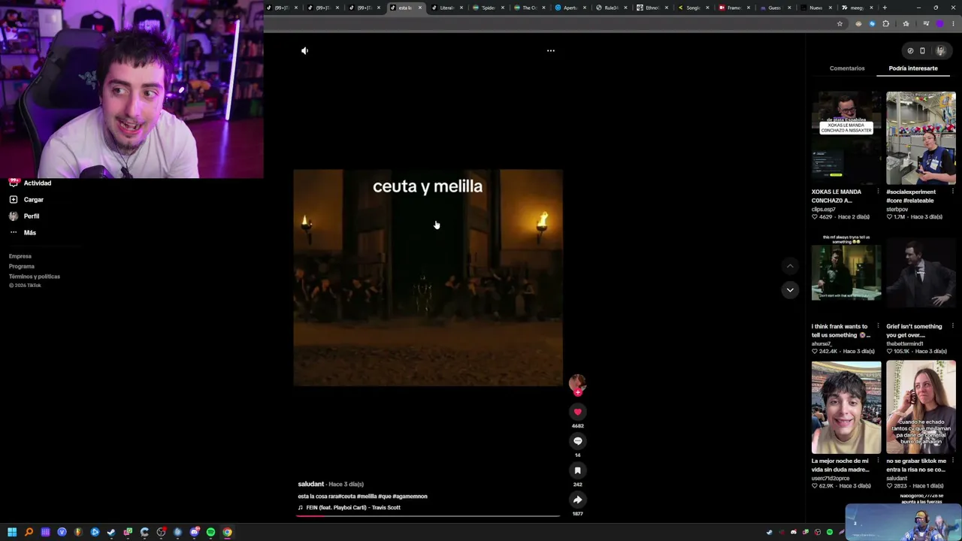The height and width of the screenshot is (541, 962).
Task: Open 'no se grabar tiktok' video thumbnail
Action: click(921, 407)
